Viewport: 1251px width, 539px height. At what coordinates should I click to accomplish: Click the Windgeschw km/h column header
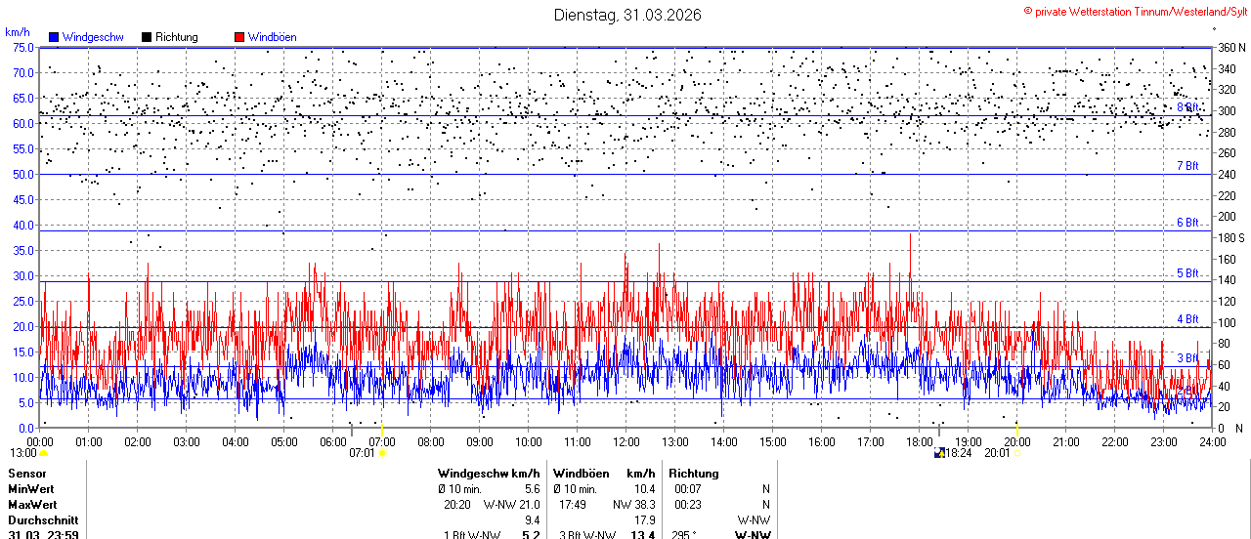click(489, 474)
